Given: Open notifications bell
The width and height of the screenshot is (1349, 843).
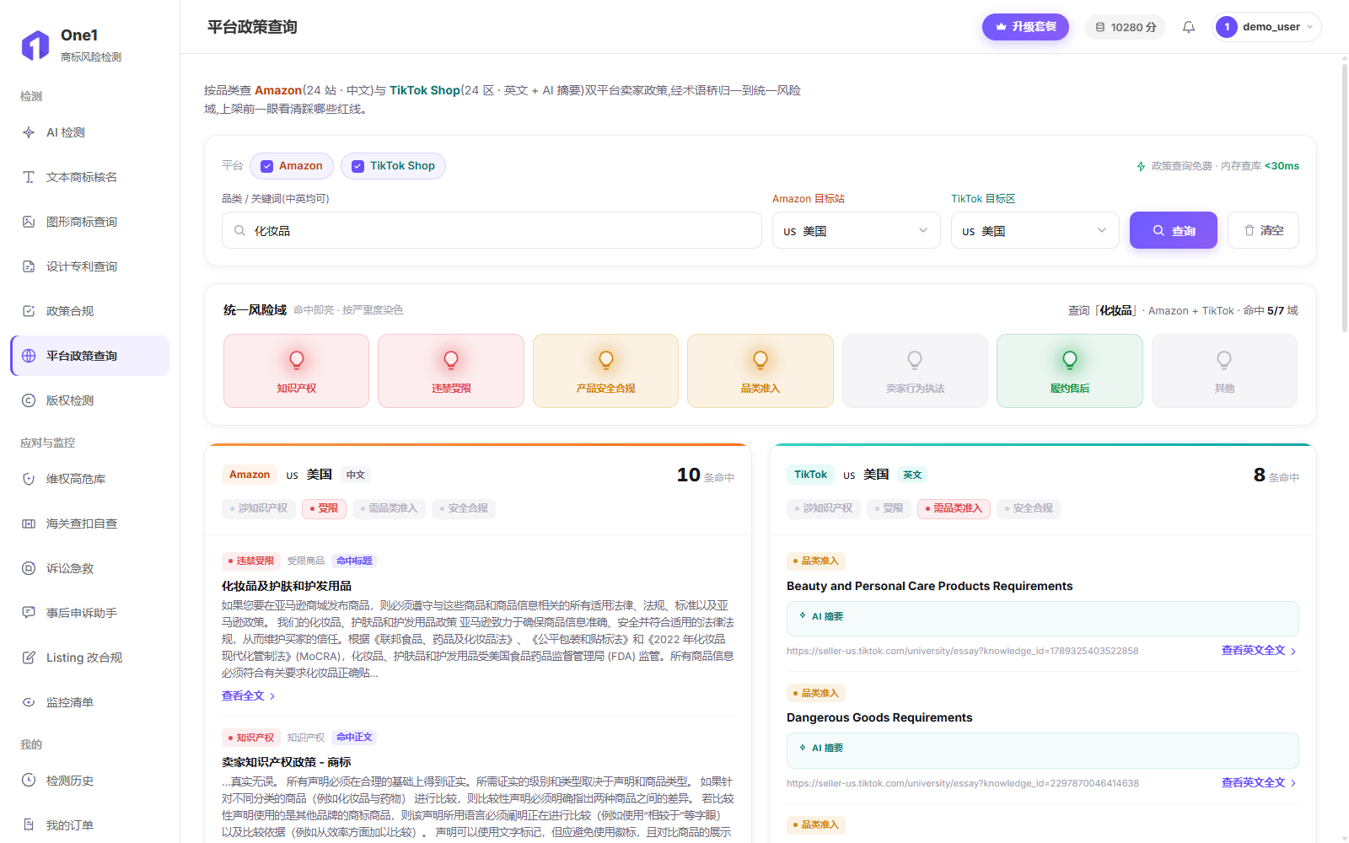Looking at the screenshot, I should (1189, 27).
